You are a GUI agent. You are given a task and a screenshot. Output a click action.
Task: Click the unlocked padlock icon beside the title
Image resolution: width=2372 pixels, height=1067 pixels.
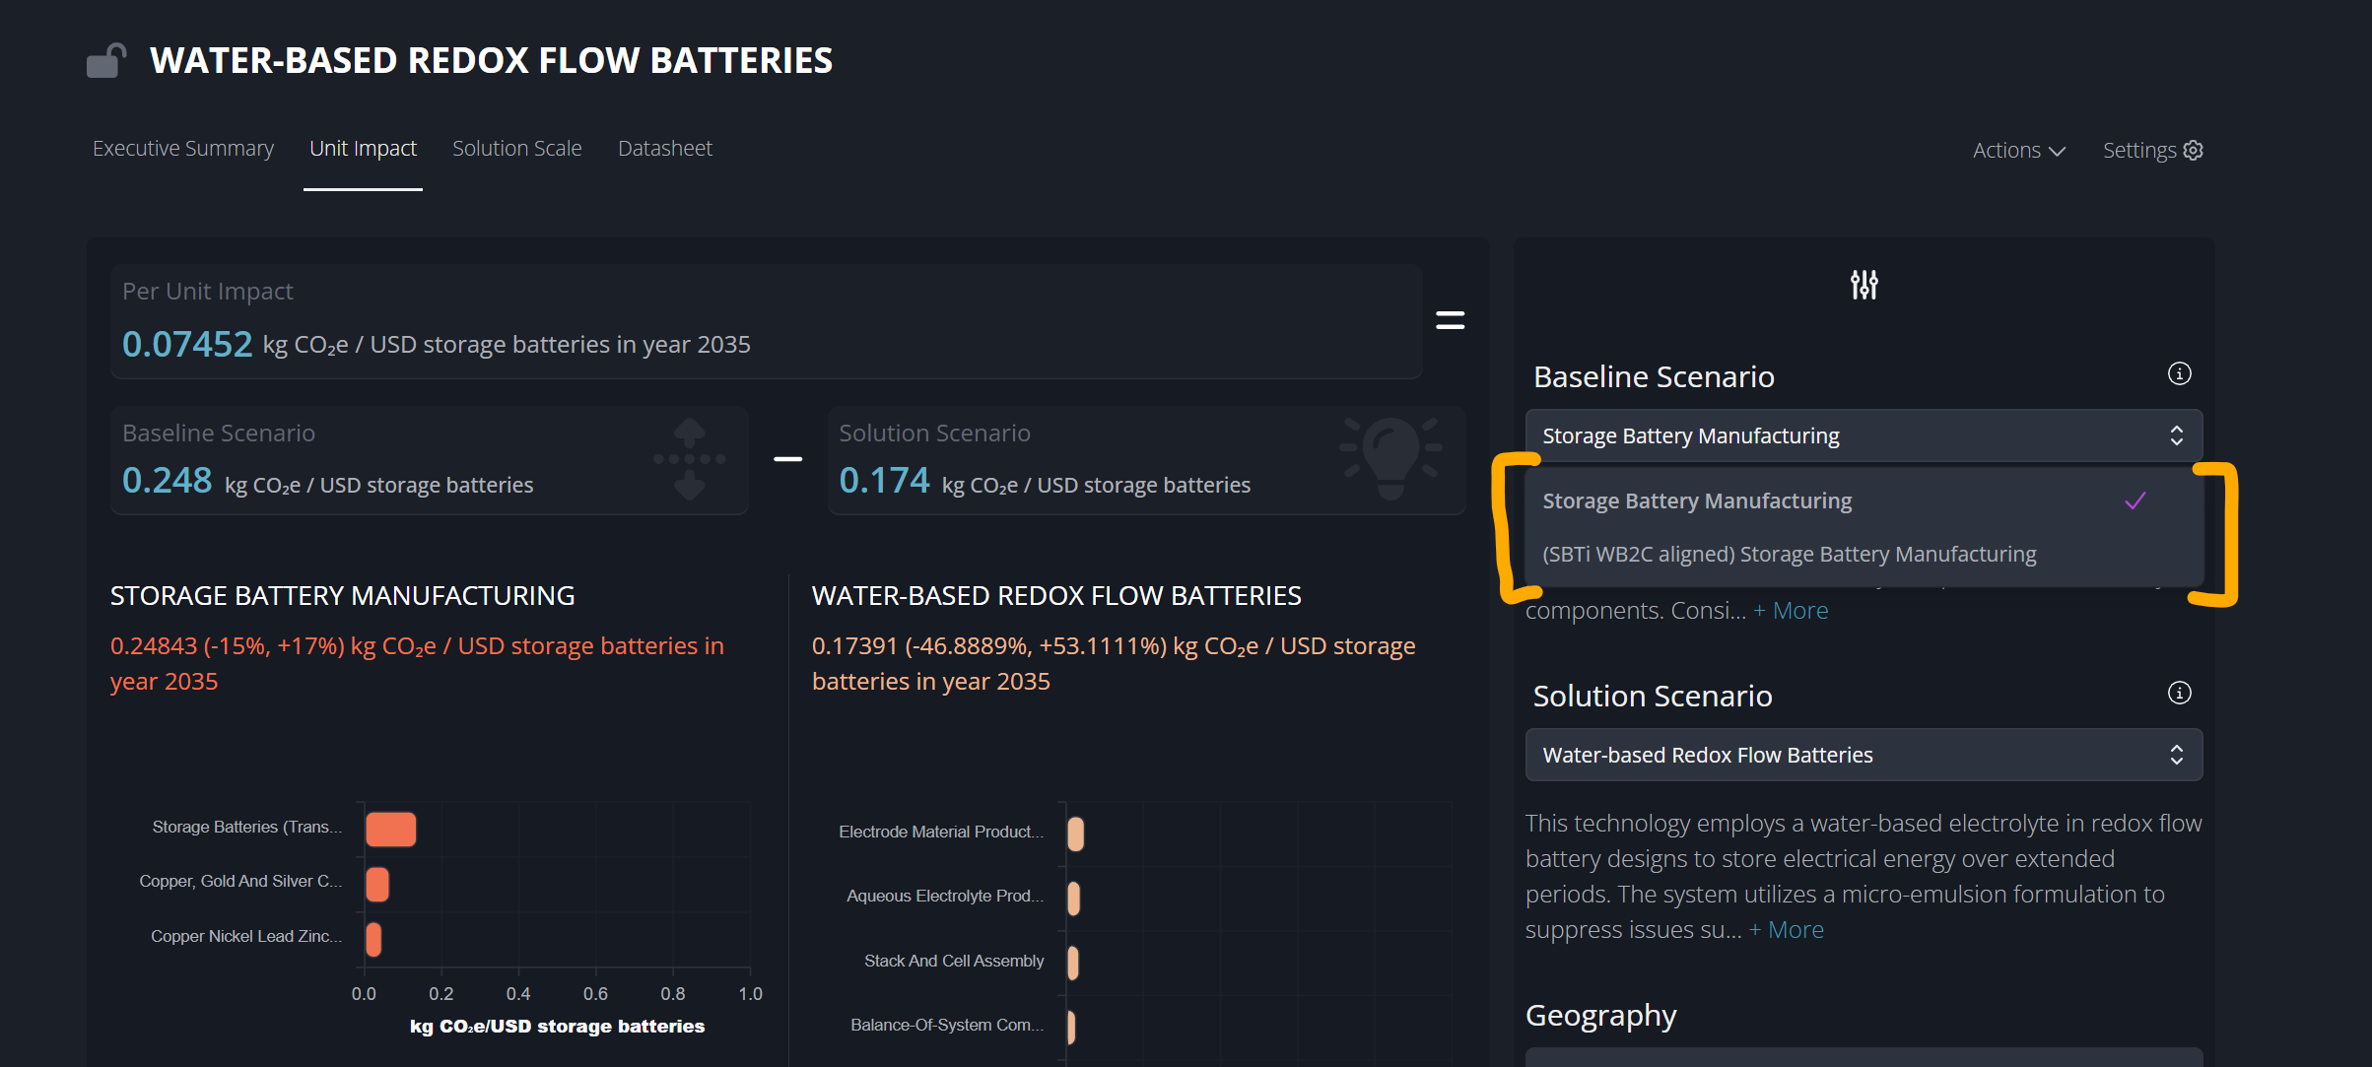(106, 60)
